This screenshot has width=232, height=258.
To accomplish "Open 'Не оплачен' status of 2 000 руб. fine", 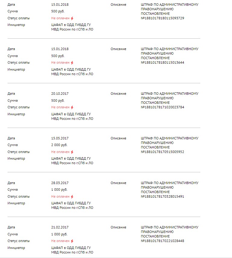I will (60, 152).
